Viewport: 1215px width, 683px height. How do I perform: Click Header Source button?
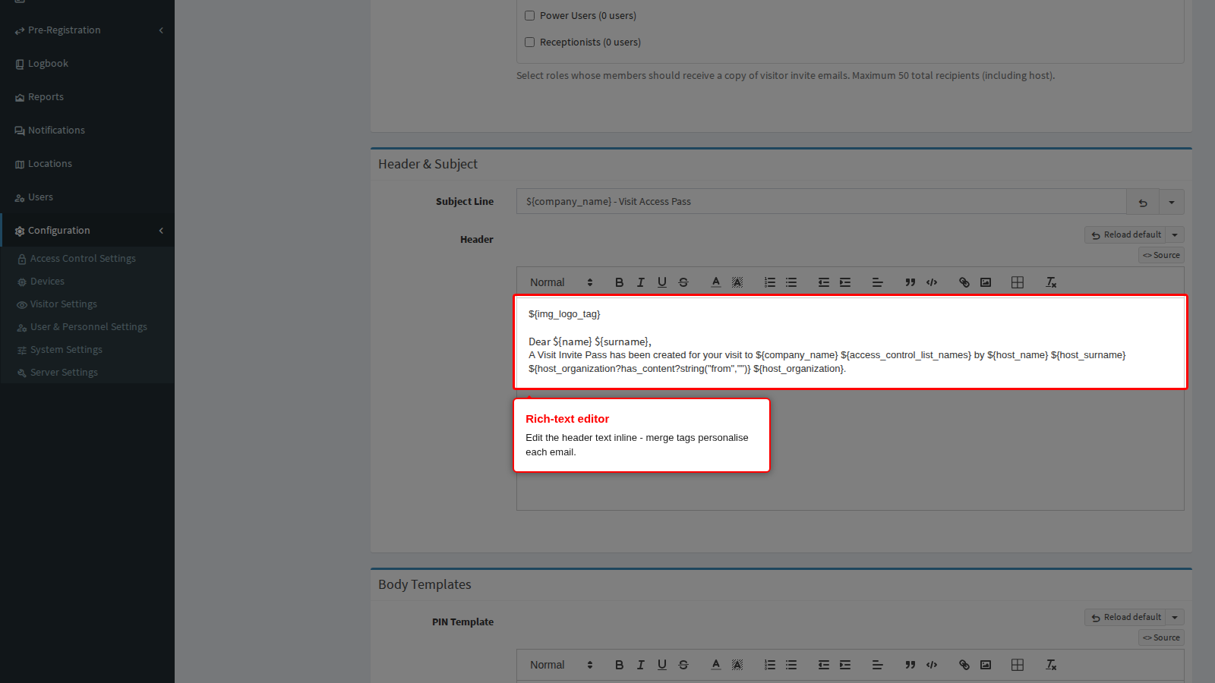[1161, 256]
